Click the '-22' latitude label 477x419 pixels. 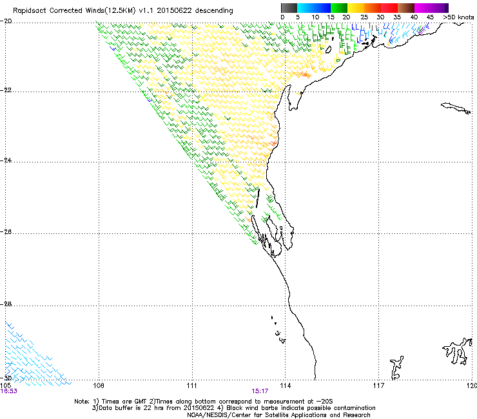(6, 90)
